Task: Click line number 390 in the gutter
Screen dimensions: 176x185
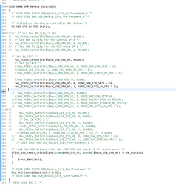Action: click(x=4, y=173)
